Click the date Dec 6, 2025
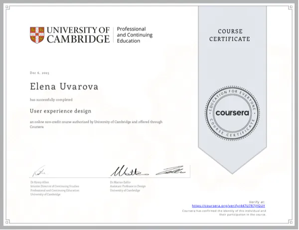The image size is (299, 230). 39,73
